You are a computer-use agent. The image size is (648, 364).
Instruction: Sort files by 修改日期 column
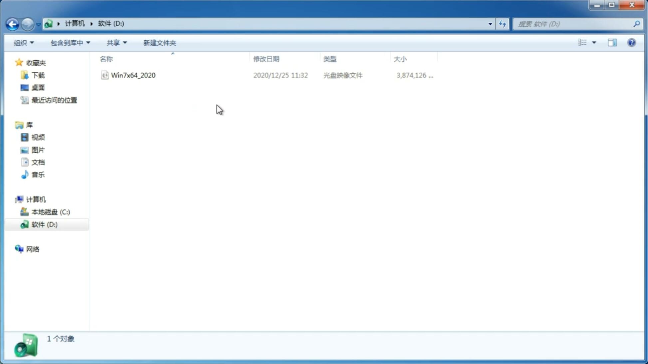click(266, 59)
